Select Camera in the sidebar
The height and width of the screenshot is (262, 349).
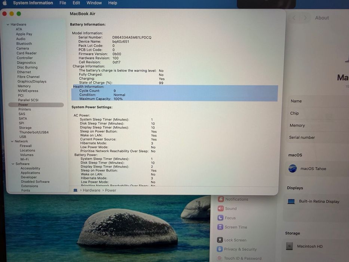pos(22,48)
